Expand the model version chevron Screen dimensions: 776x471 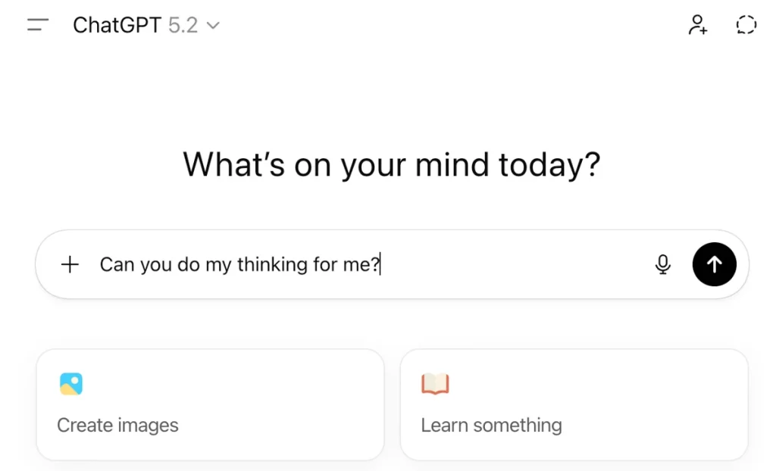[213, 25]
